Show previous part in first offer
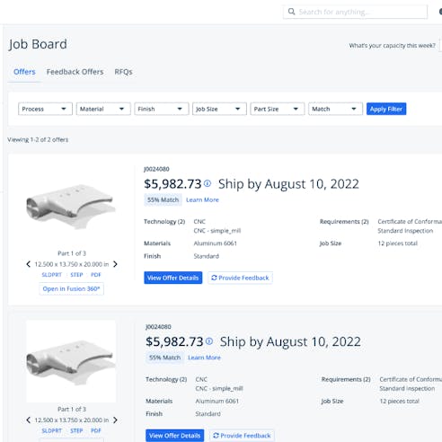 (x=28, y=264)
